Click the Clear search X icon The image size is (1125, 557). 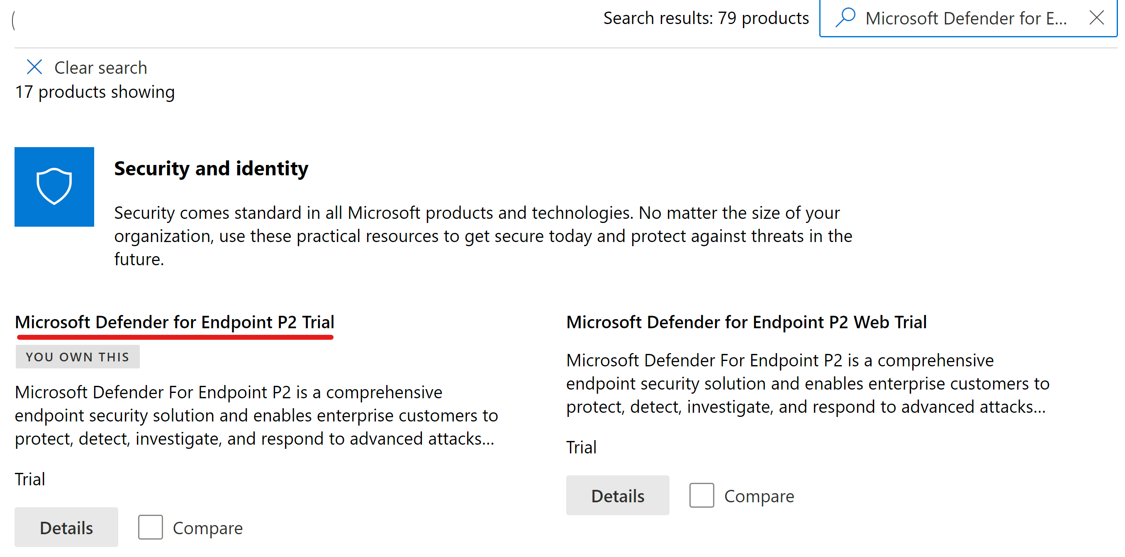[34, 67]
